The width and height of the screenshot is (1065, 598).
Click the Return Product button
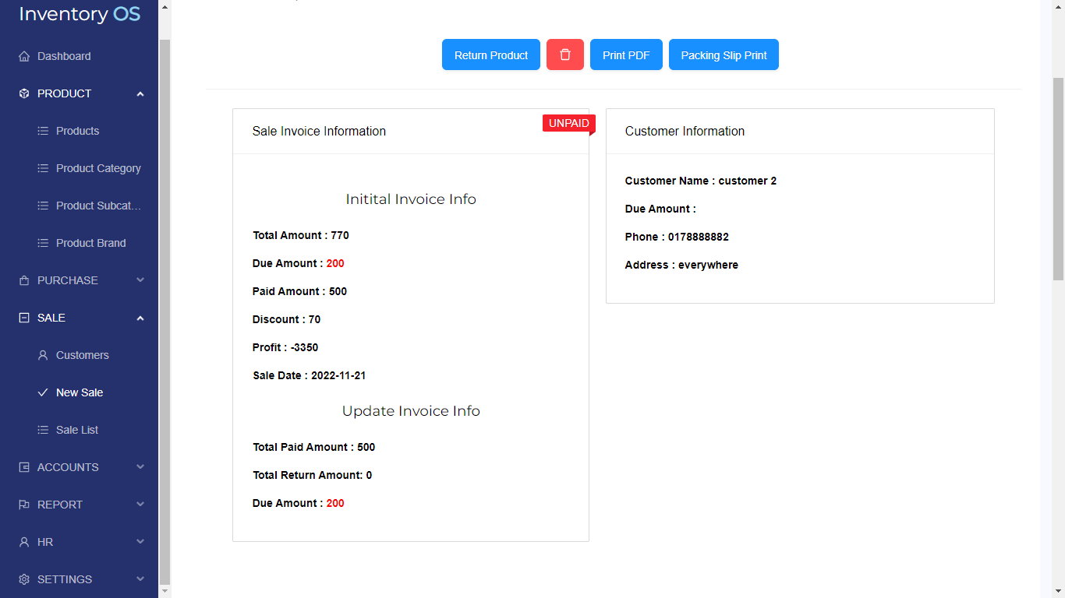coord(490,55)
